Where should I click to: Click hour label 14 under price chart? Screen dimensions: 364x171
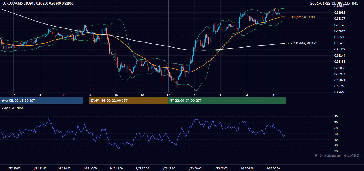[64, 95]
